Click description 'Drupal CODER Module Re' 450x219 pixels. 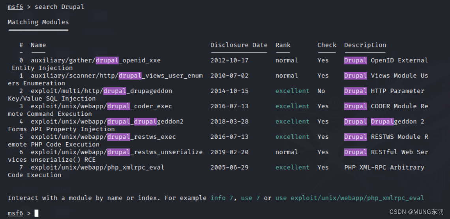[x=386, y=106]
